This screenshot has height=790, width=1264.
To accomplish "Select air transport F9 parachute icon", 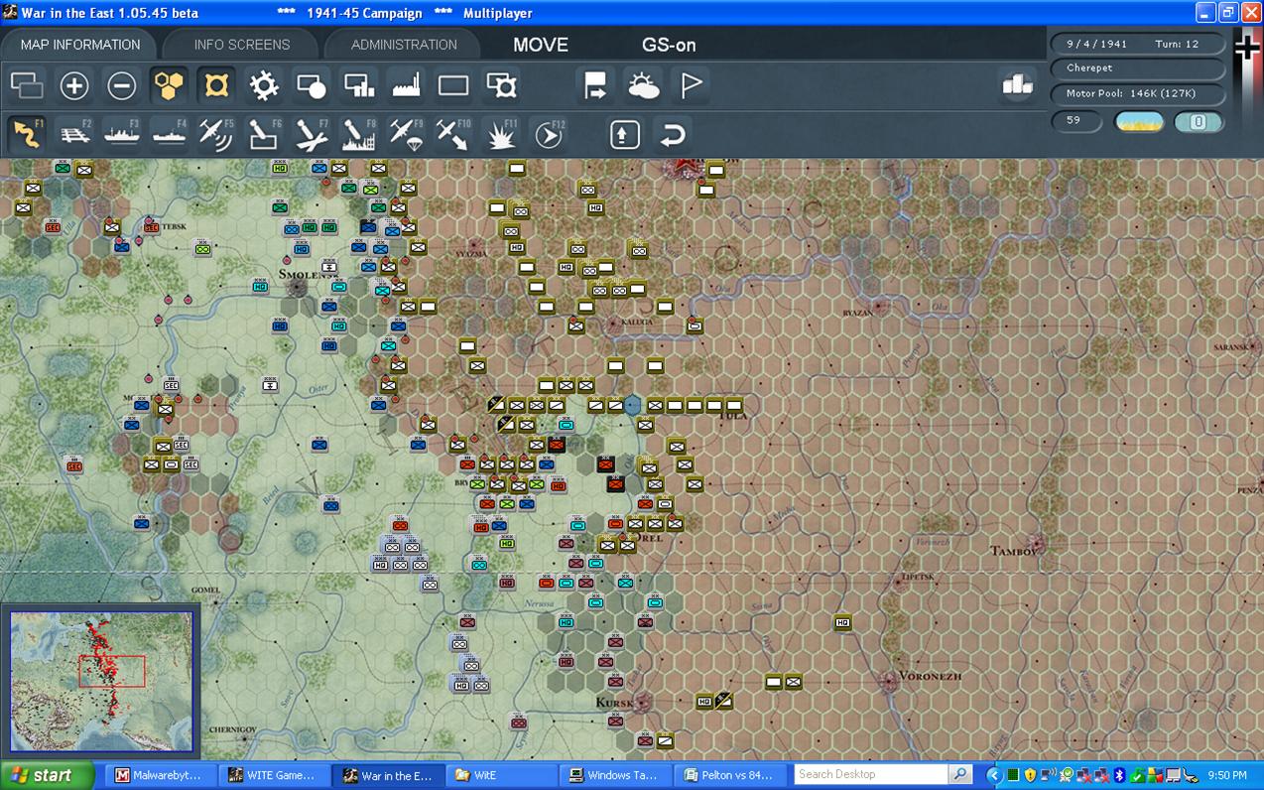I will tap(407, 134).
